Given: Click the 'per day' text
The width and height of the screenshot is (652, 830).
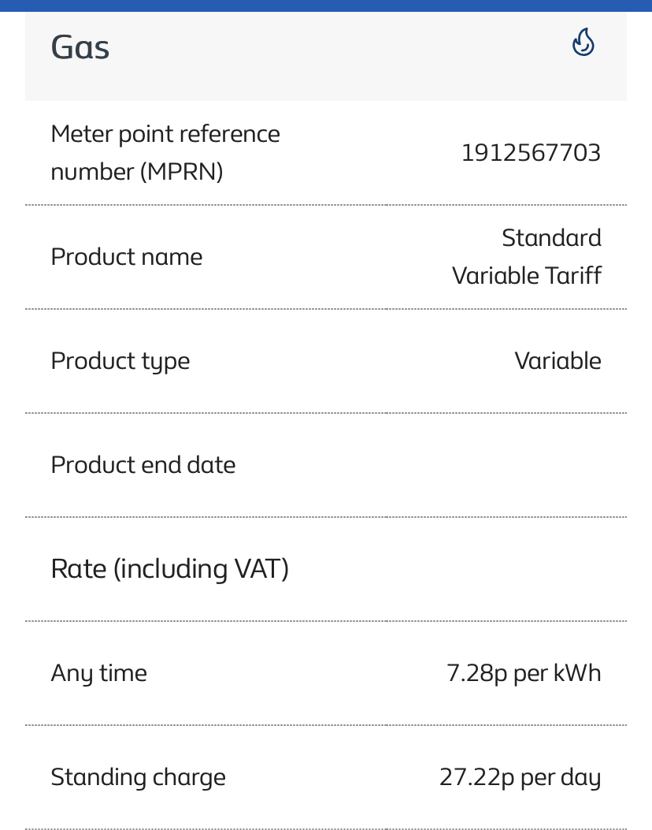Looking at the screenshot, I should (x=561, y=777).
